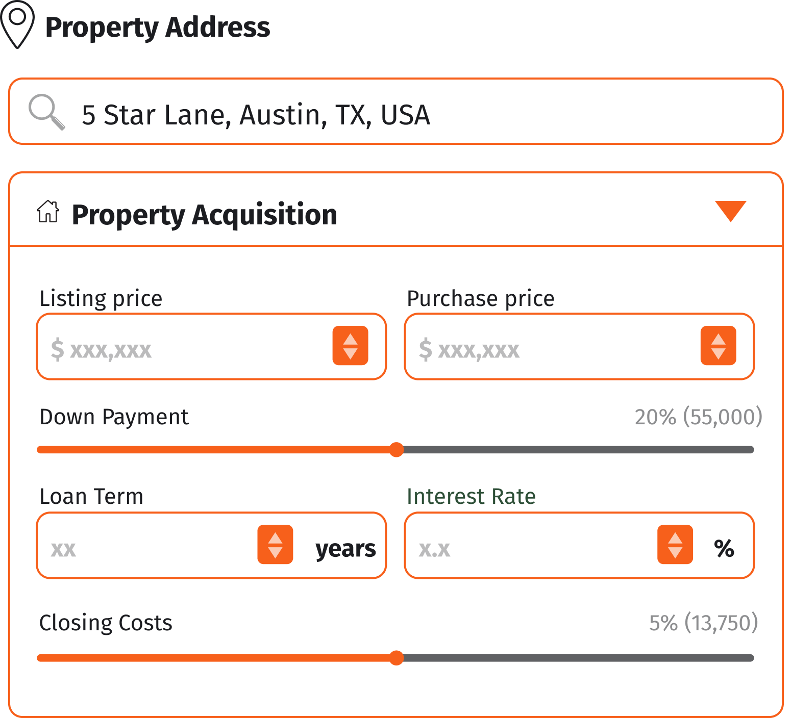Click the Interest Rate label

coord(471,496)
